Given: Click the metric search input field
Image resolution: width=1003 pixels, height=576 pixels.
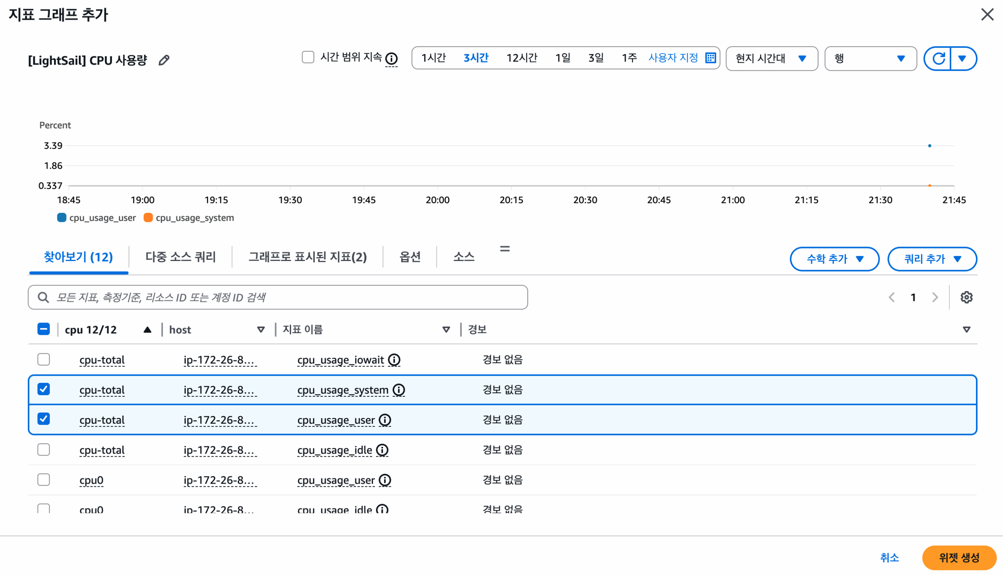Looking at the screenshot, I should point(277,297).
